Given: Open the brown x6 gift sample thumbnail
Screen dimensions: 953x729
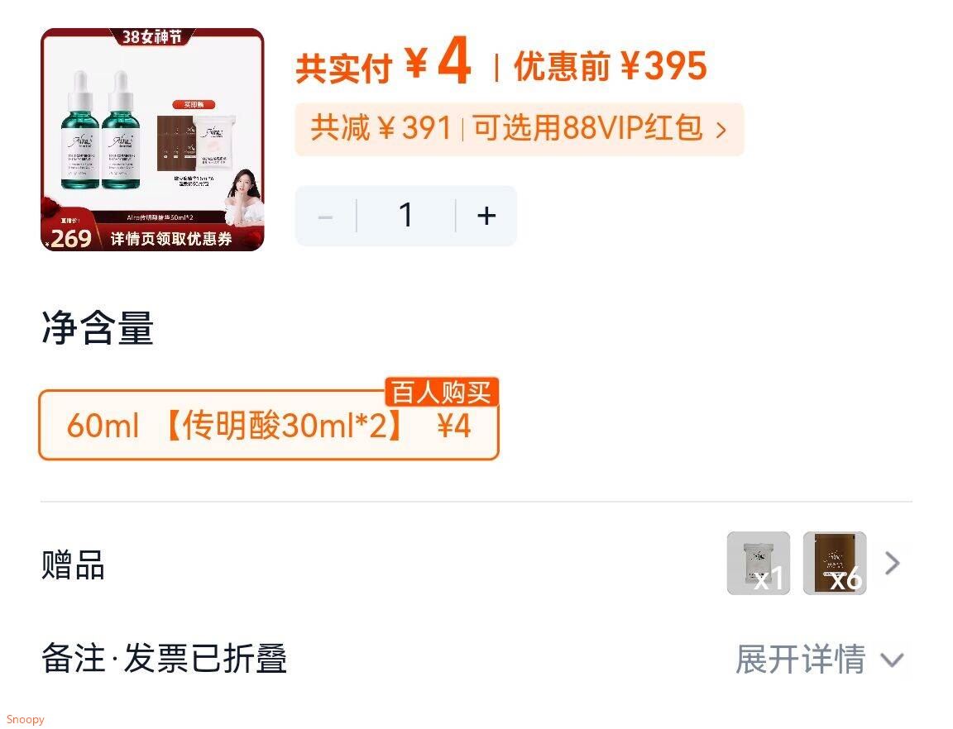Looking at the screenshot, I should 835,563.
